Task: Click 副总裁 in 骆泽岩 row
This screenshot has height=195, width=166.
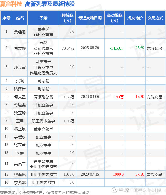Action: [43, 89]
